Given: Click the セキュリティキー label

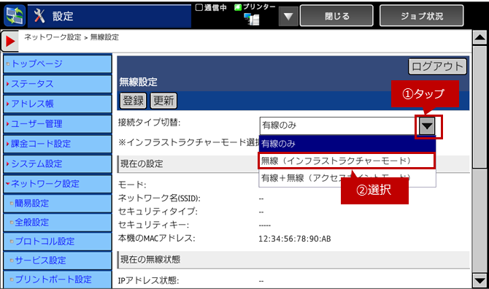Looking at the screenshot, I should pos(153,225).
